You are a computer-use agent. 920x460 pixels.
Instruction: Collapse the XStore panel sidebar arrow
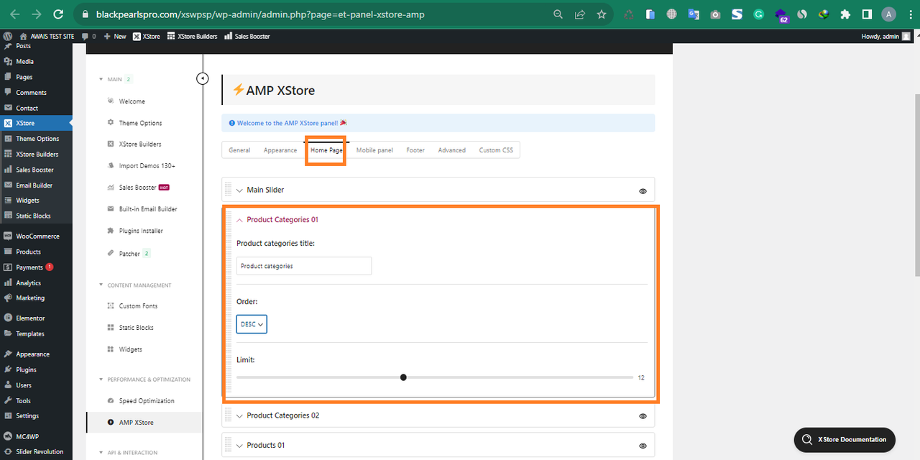point(203,78)
